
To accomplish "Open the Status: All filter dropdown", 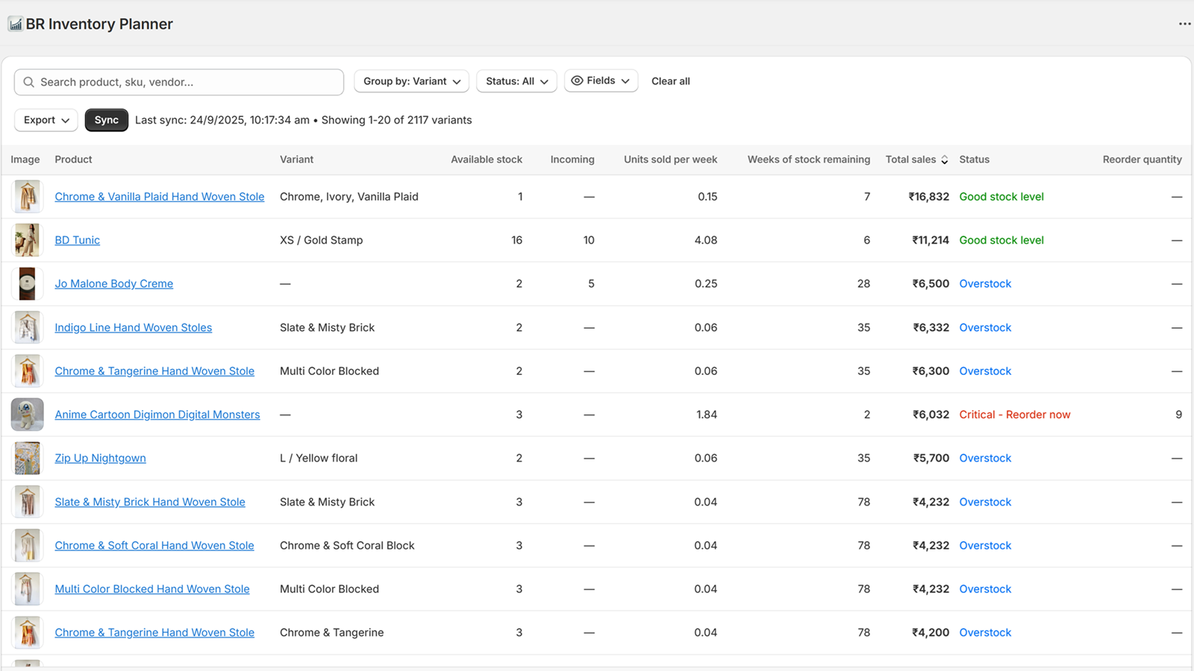I will click(x=516, y=81).
